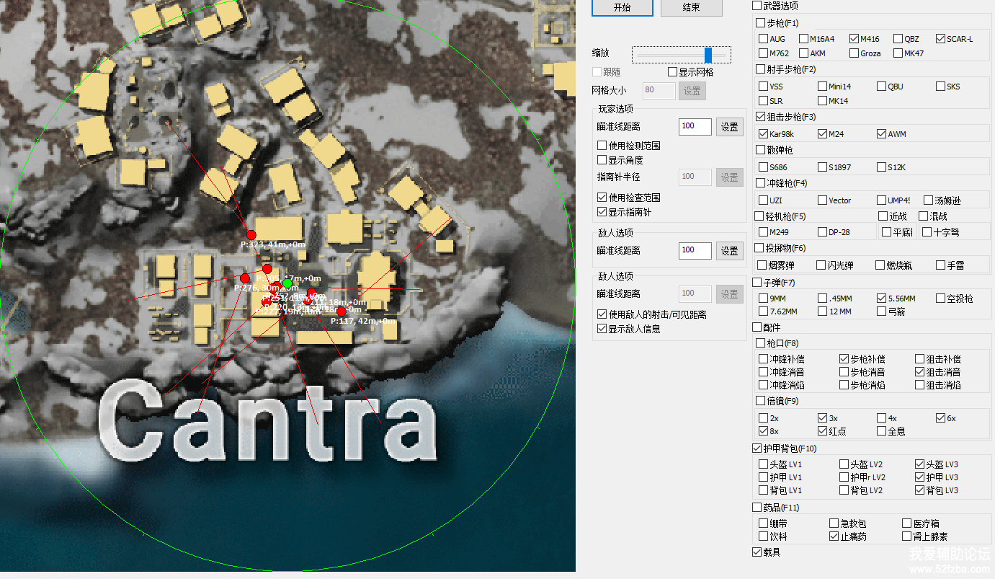This screenshot has height=579, width=995.
Task: Uncheck the 狙击步枪(F3) group checkbox
Action: point(760,117)
